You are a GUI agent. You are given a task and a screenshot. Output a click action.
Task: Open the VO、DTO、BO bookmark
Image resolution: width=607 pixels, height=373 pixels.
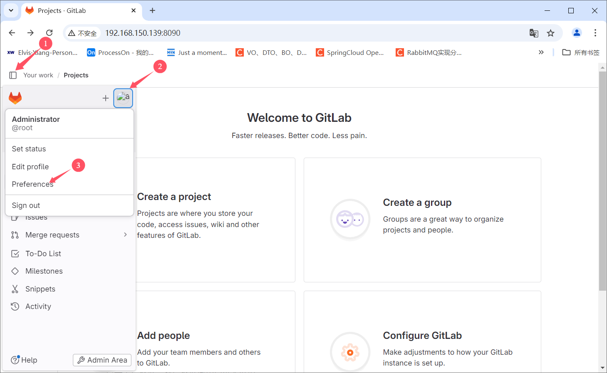(x=271, y=52)
